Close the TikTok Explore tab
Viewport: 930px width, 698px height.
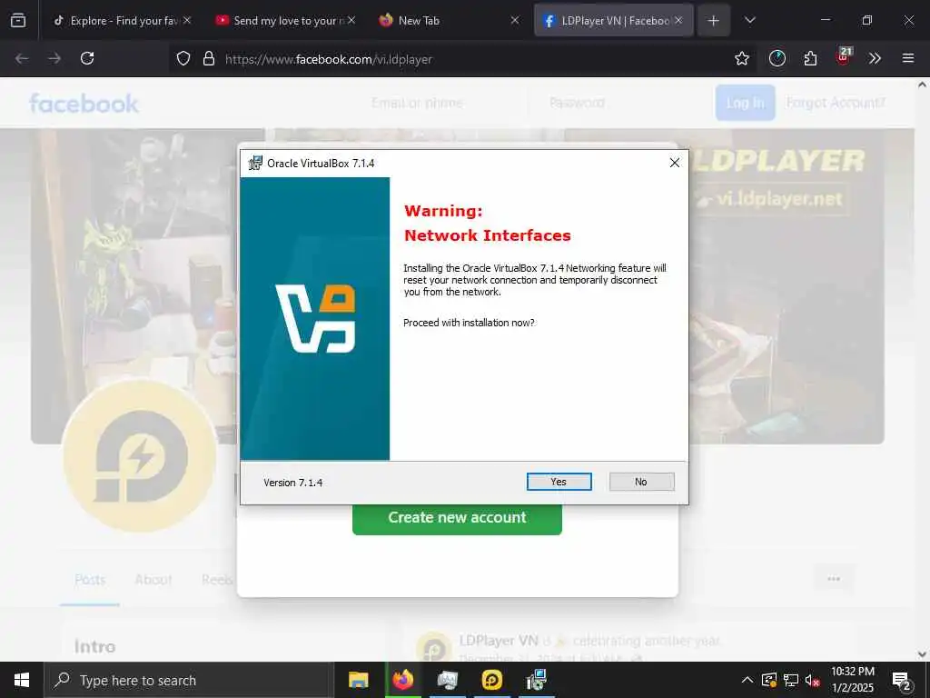[x=187, y=20]
